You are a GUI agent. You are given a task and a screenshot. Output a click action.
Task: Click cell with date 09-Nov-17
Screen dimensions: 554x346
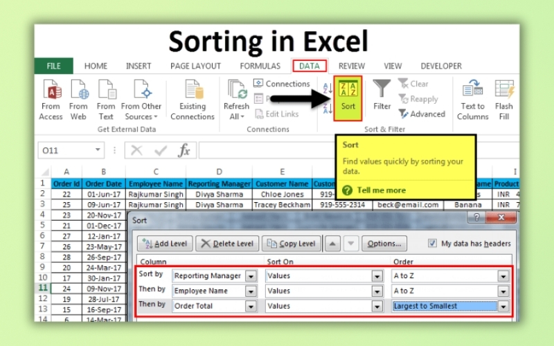[105, 289]
